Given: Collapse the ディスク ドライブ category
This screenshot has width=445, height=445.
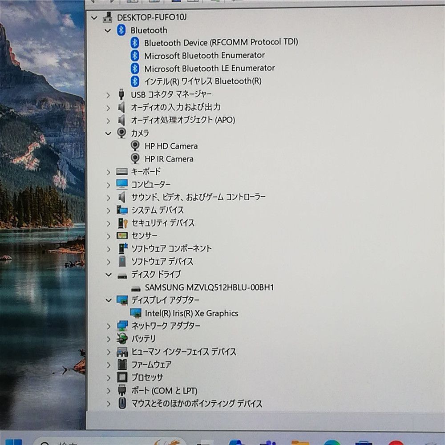Looking at the screenshot, I should pyautogui.click(x=108, y=275).
